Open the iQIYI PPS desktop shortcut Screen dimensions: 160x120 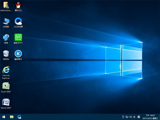click(x=18, y=37)
